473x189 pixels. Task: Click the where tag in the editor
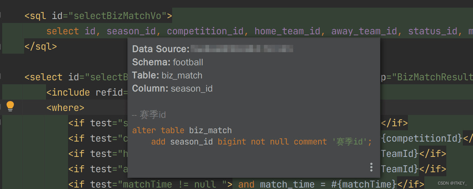tap(65, 108)
